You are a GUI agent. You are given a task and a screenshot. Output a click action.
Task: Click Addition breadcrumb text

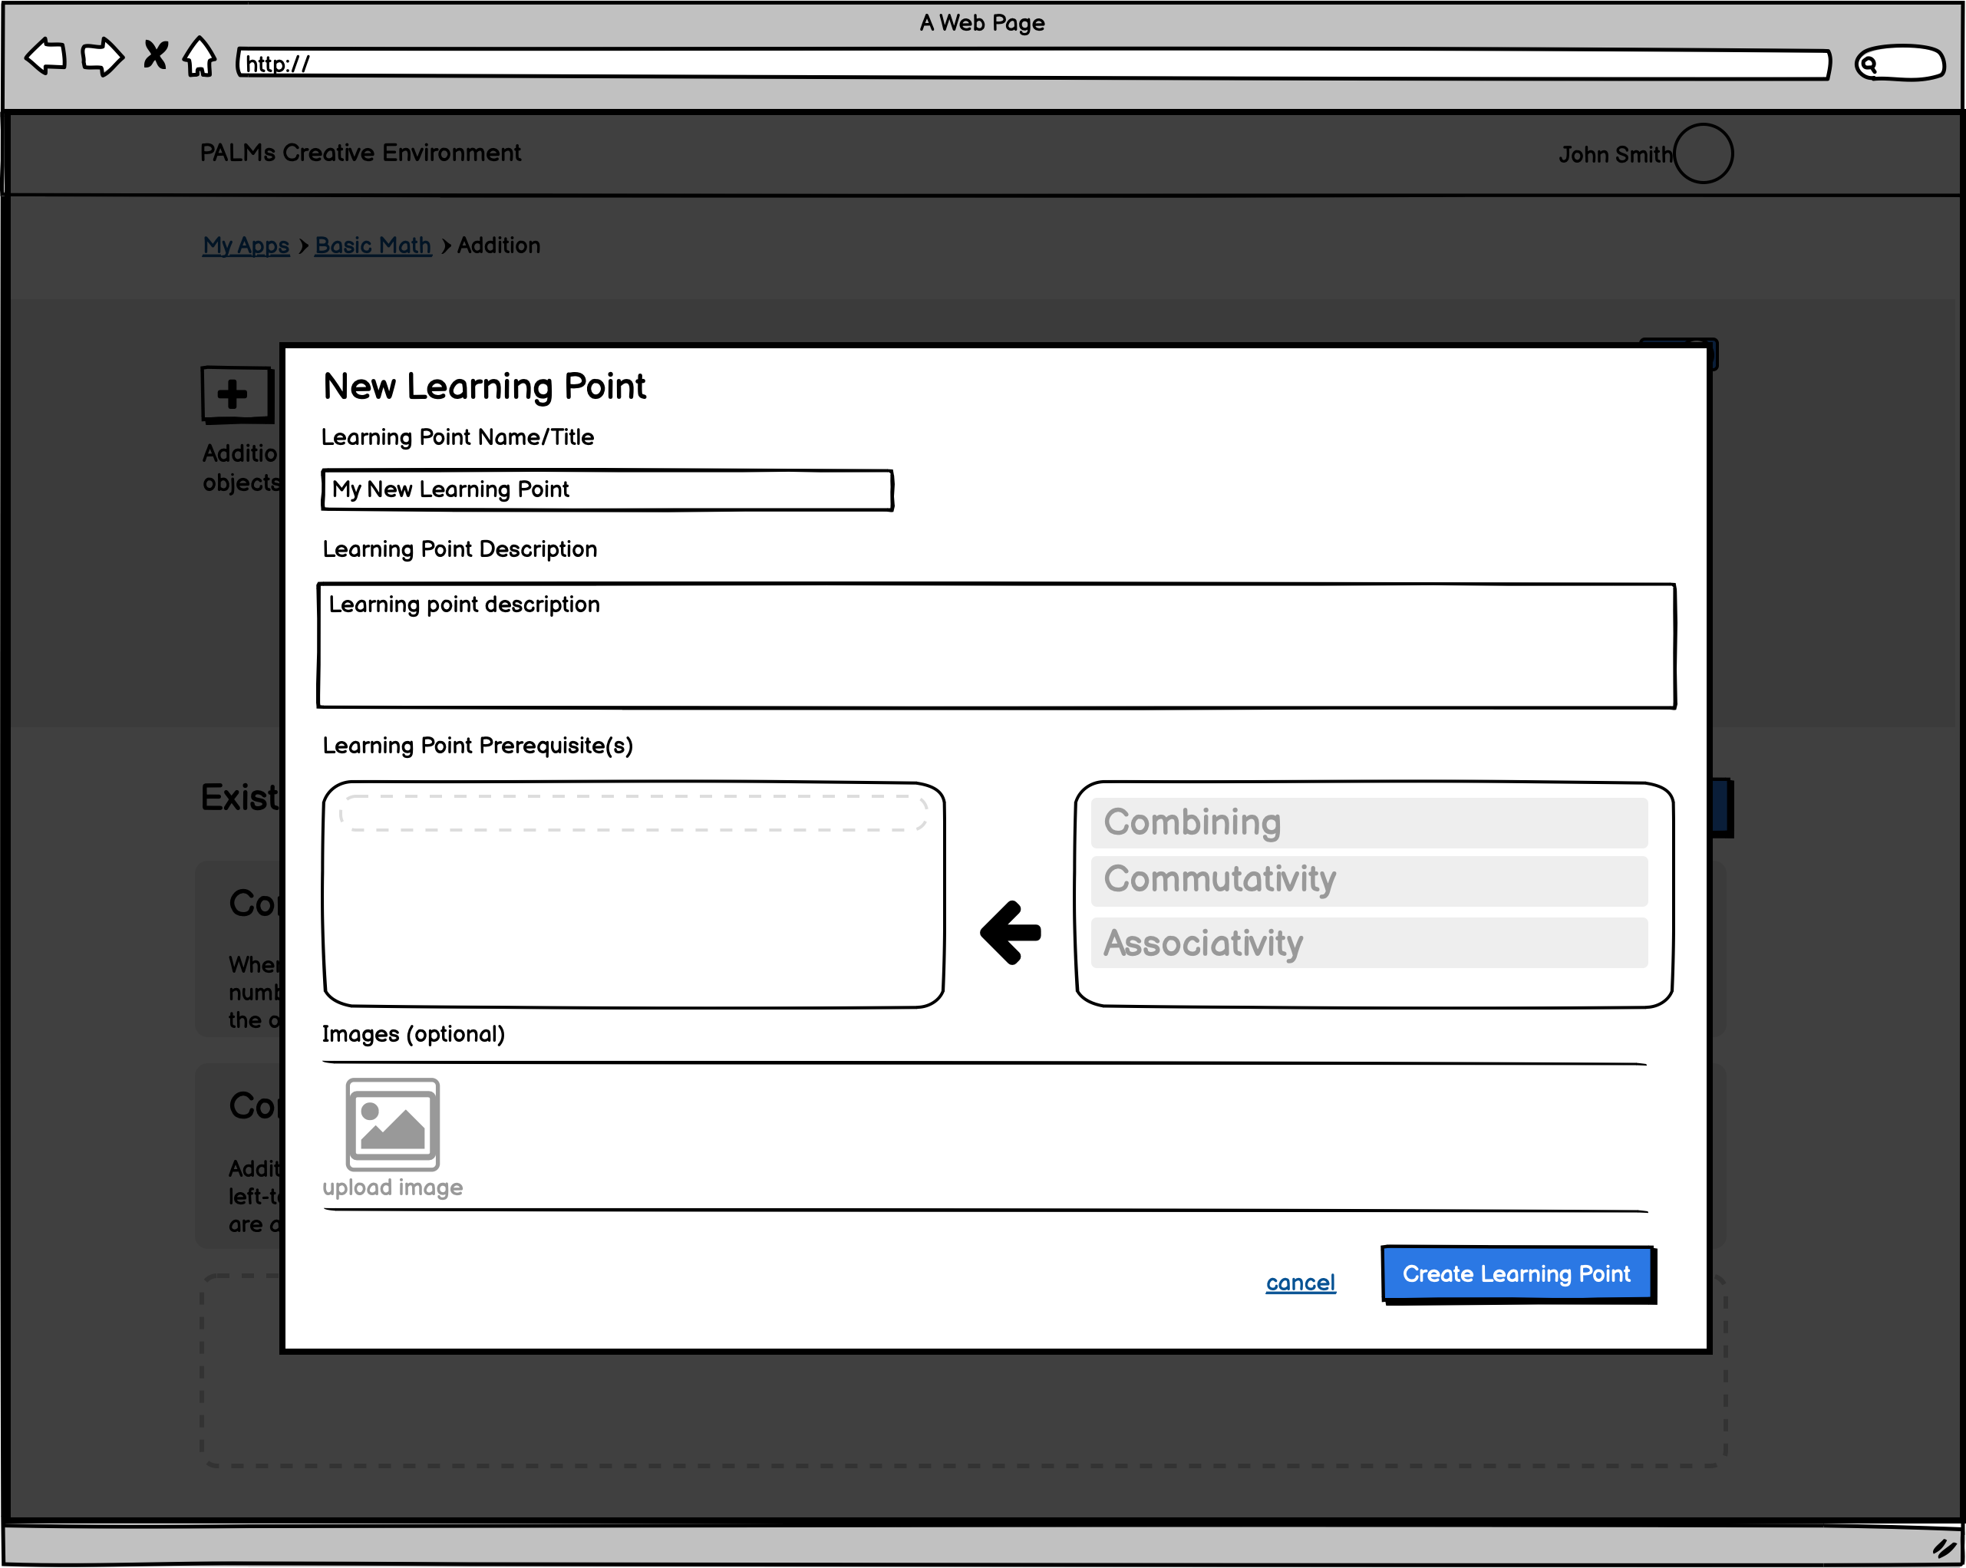[x=499, y=245]
